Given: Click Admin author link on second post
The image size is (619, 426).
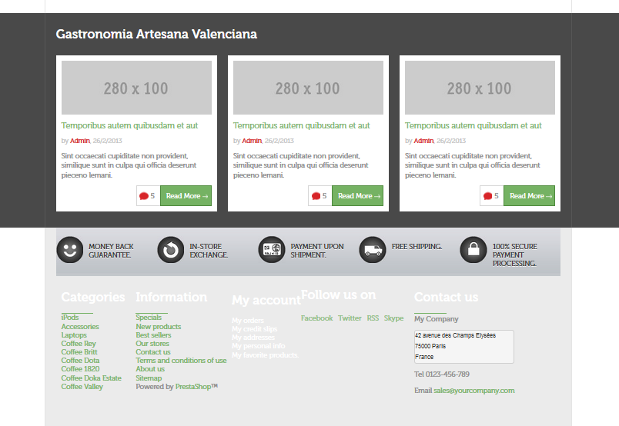Looking at the screenshot, I should pyautogui.click(x=252, y=141).
